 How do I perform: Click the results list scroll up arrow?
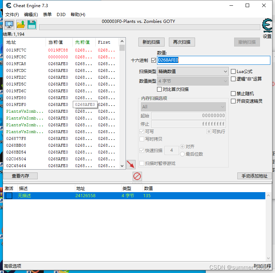point(122,41)
